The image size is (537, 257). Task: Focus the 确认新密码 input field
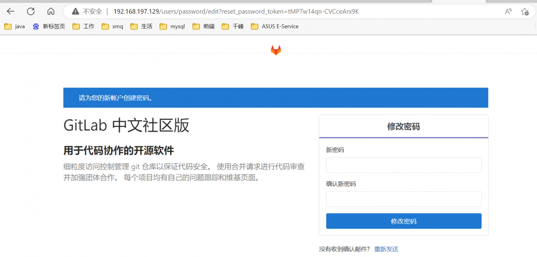pyautogui.click(x=404, y=199)
